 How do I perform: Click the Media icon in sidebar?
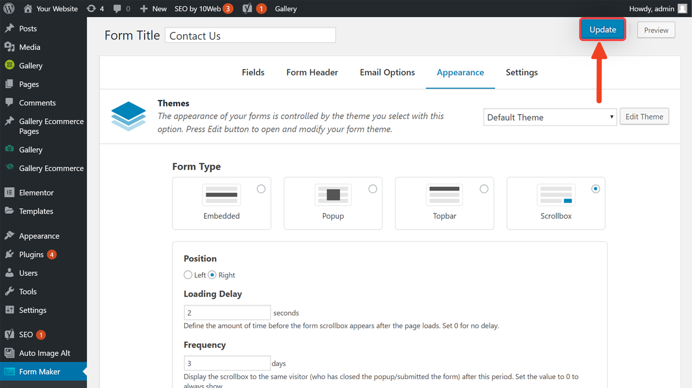click(9, 47)
